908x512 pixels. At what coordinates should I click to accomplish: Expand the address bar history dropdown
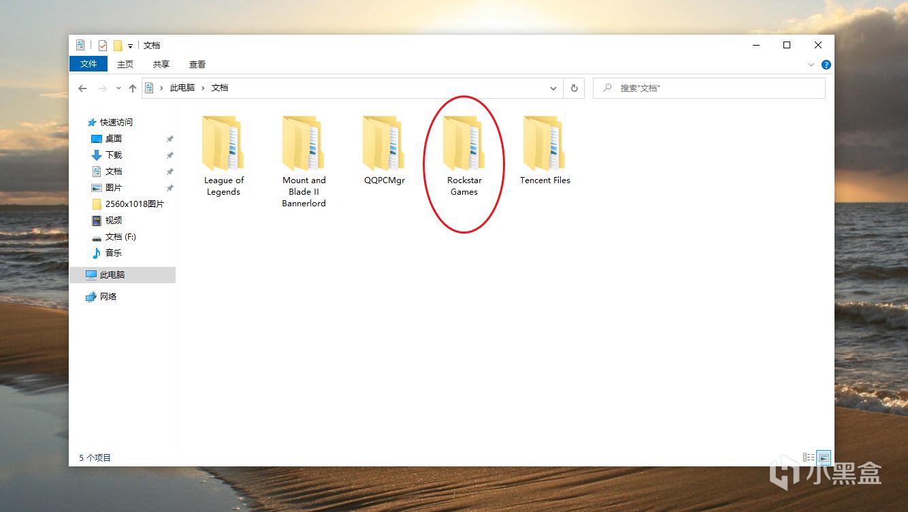pos(553,88)
